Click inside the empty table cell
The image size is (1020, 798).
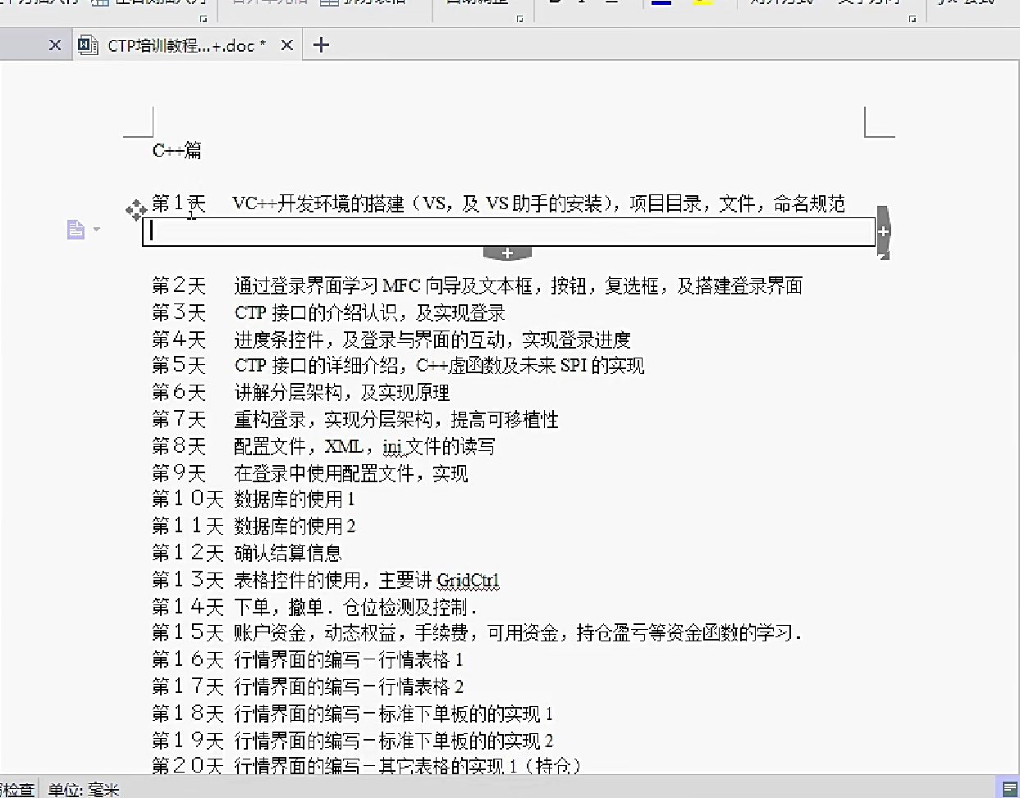click(509, 232)
